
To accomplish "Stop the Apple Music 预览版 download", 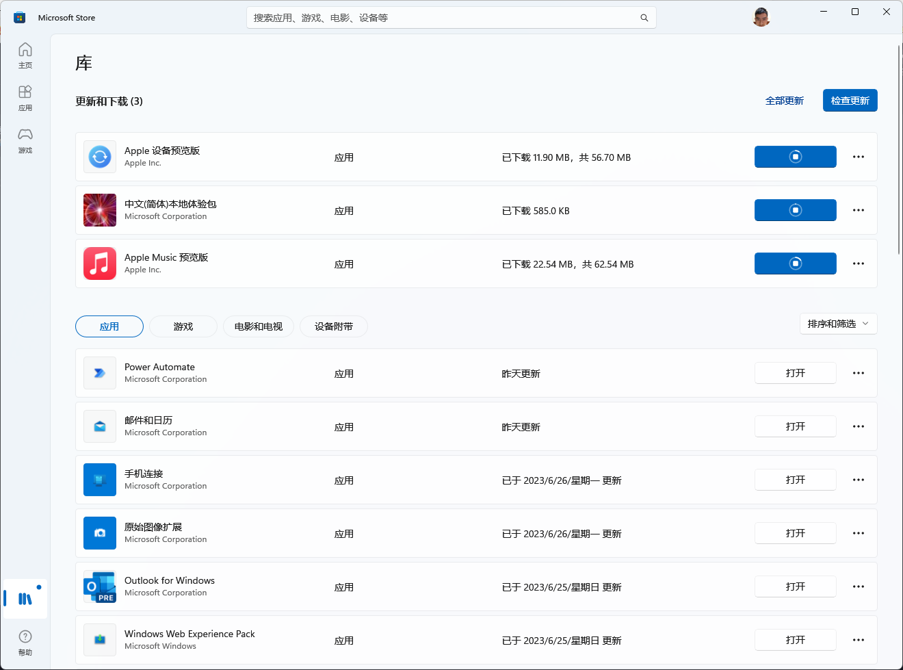I will pyautogui.click(x=795, y=263).
